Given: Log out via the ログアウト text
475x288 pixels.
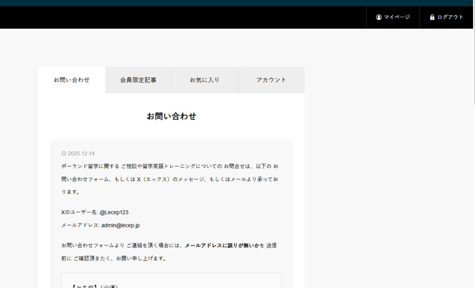Looking at the screenshot, I should click(x=450, y=17).
